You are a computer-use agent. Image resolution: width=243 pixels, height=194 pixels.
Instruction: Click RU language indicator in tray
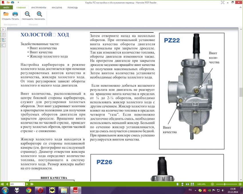pyautogui.click(x=190, y=190)
